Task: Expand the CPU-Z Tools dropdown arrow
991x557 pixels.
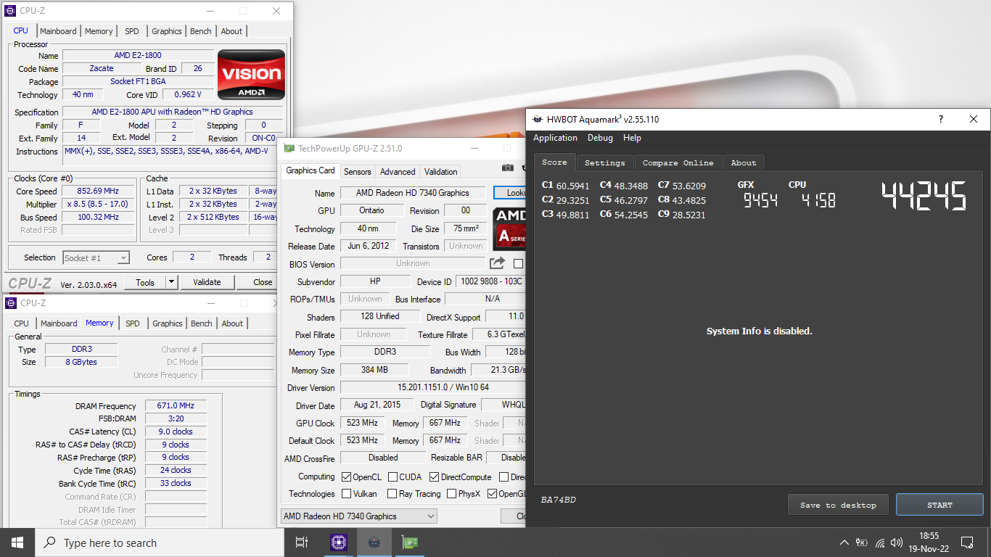Action: coord(171,282)
